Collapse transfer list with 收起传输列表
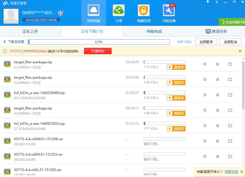 (x=232, y=22)
